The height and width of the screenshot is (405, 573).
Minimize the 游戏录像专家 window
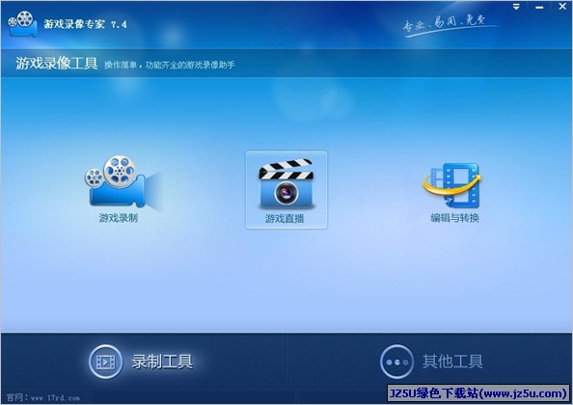coord(539,7)
